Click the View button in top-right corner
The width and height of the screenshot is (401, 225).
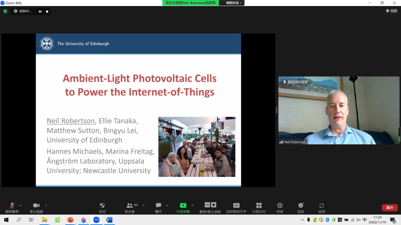[392, 11]
